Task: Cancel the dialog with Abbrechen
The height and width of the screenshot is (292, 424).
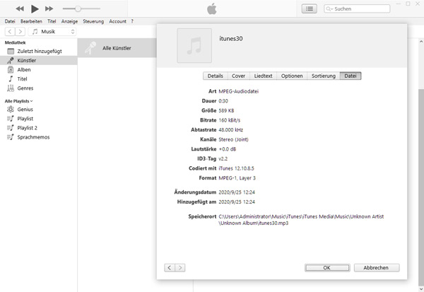Action: click(x=377, y=268)
